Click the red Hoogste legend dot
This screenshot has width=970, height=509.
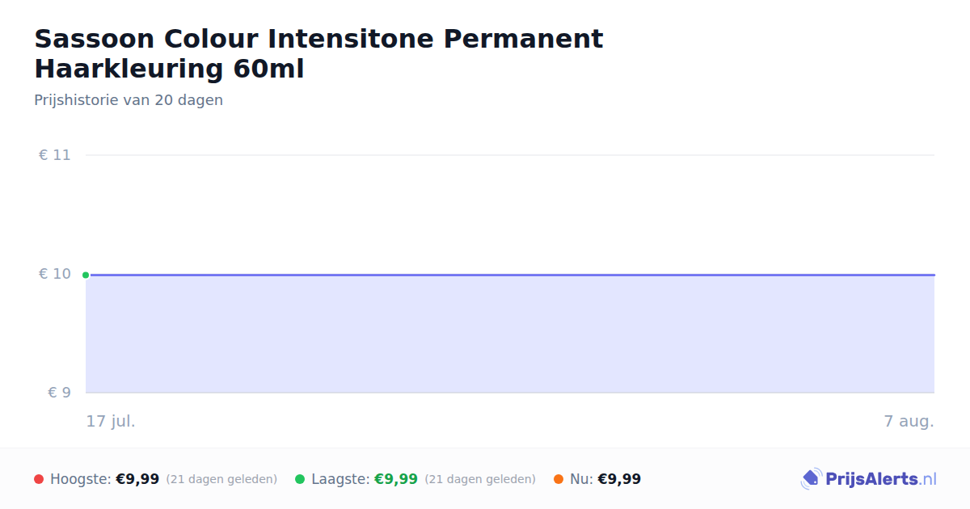click(39, 479)
